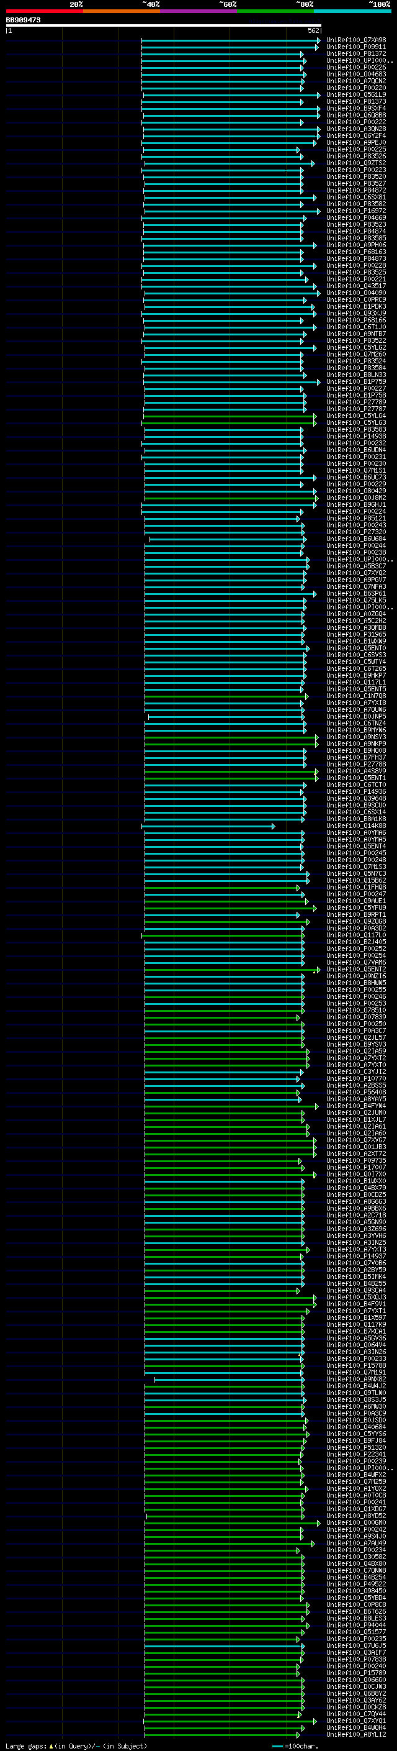Select hit label UniRef100_Q7M1S3
Viewport: 397px width, 1751px height.
[x=355, y=866]
